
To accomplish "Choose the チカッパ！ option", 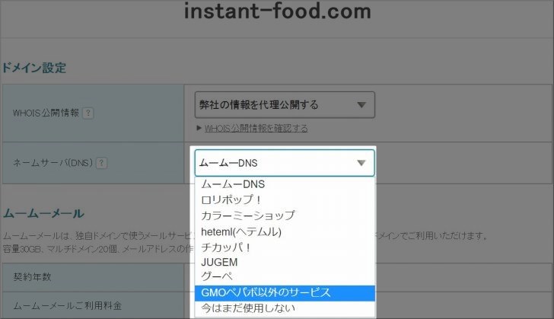I will [x=226, y=247].
